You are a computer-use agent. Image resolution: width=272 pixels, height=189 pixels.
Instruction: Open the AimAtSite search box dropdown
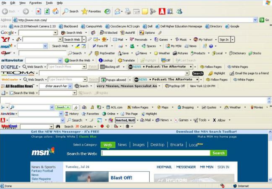61,114
